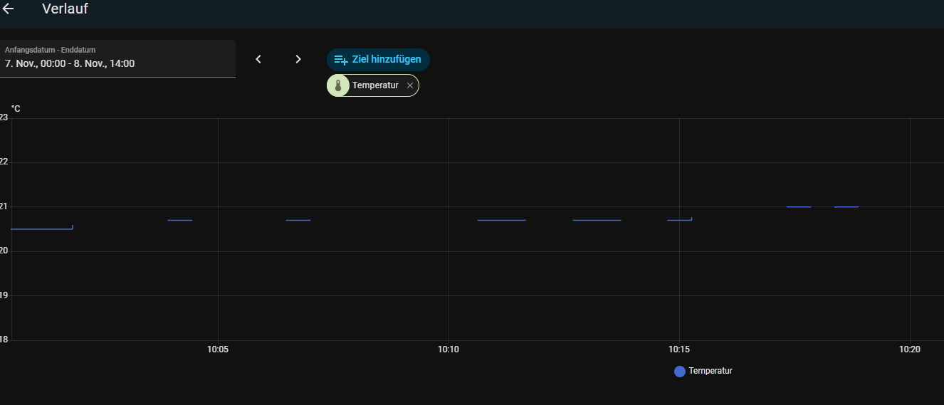Screen dimensions: 944x405
Task: Click the Verlauf page title
Action: pyautogui.click(x=65, y=9)
